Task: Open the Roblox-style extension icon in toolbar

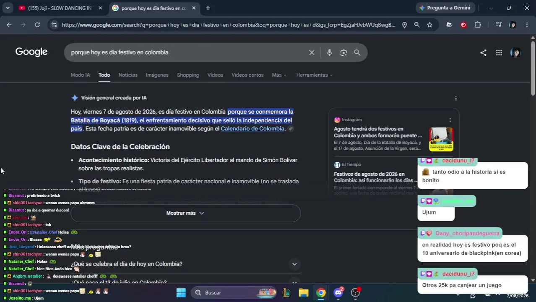Action: point(449,25)
